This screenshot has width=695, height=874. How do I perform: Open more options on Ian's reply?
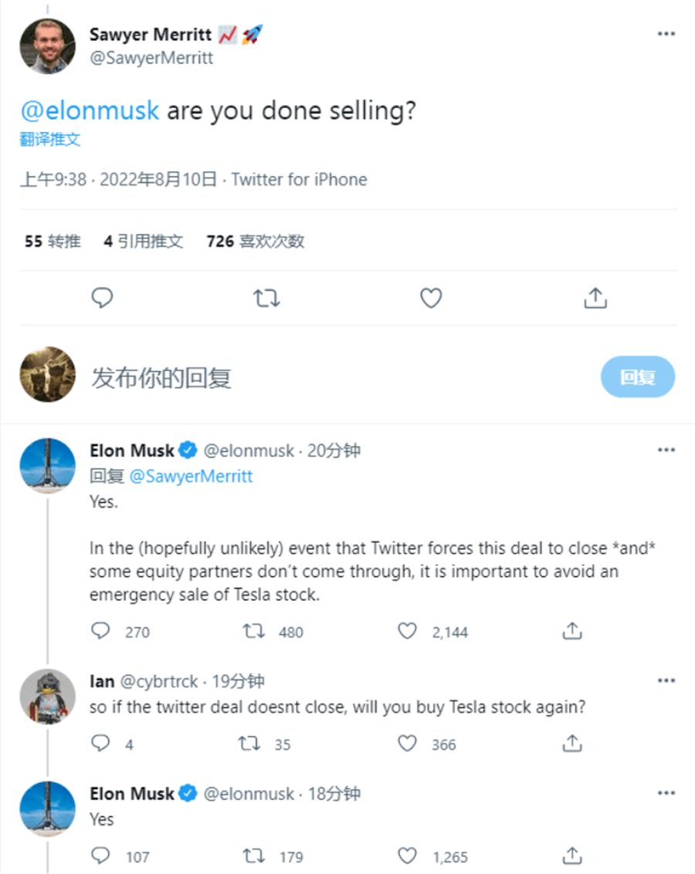coord(666,680)
